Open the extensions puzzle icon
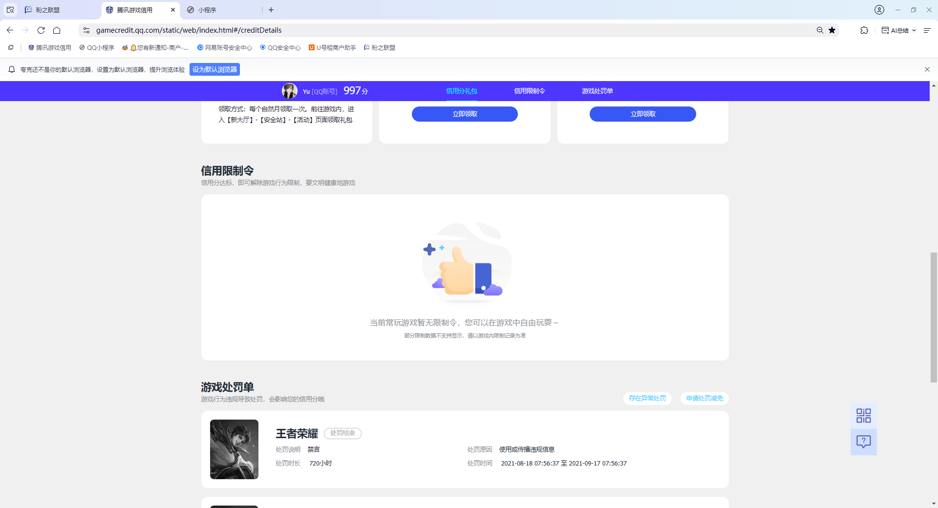 click(864, 30)
